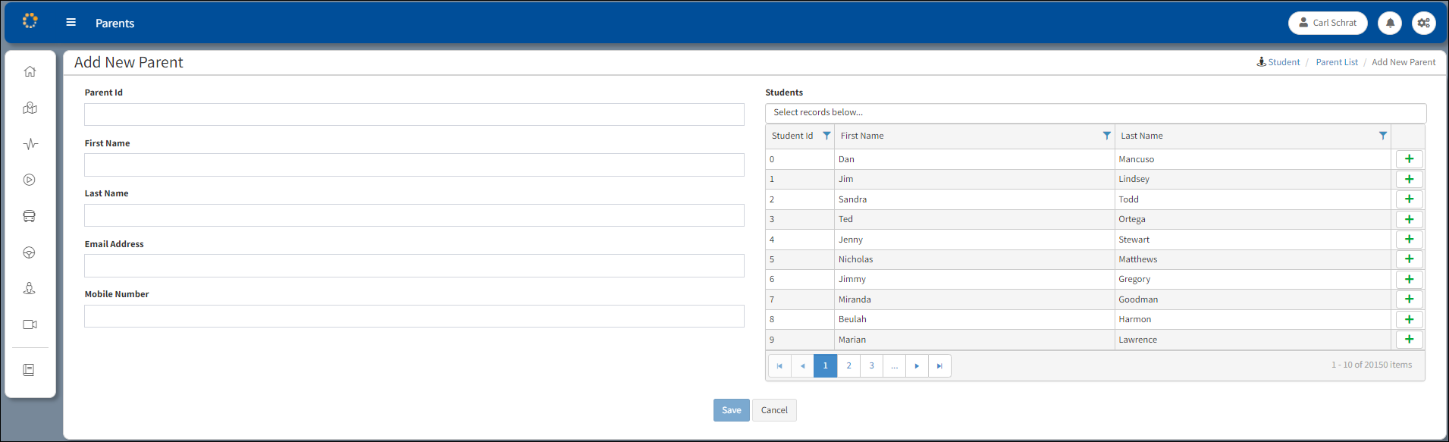Image resolution: width=1449 pixels, height=442 pixels.
Task: Add student Jim Lindsey with plus
Action: [x=1409, y=179]
